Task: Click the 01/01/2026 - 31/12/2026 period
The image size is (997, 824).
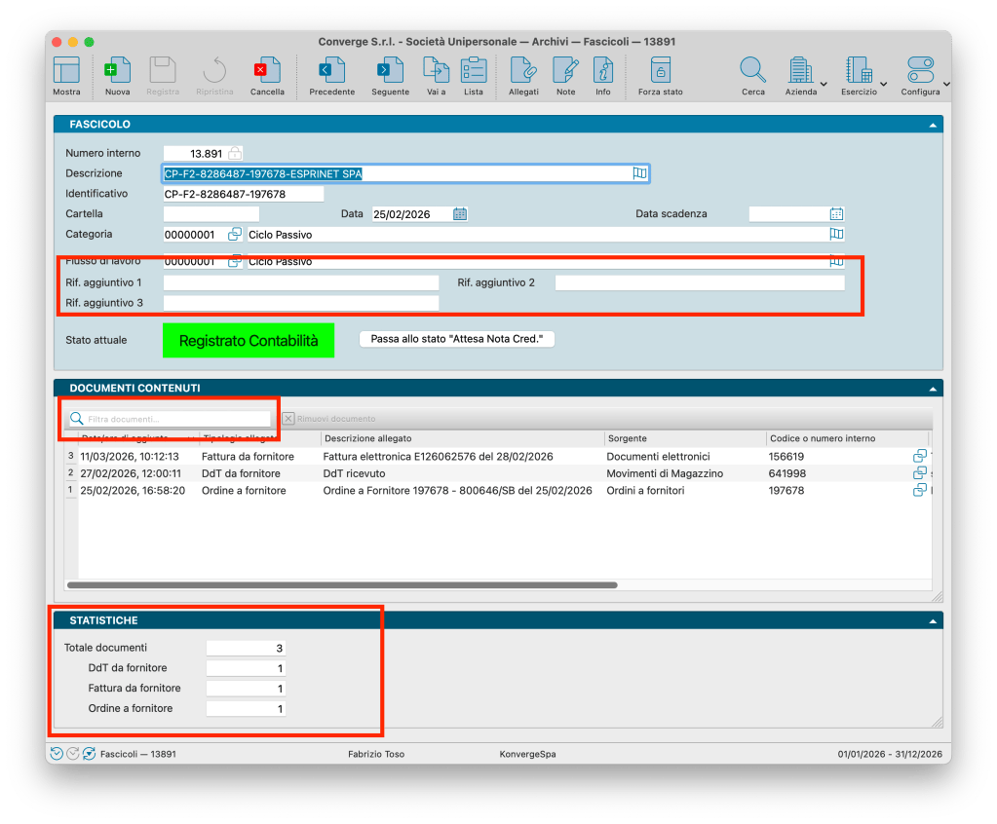Action: point(890,754)
